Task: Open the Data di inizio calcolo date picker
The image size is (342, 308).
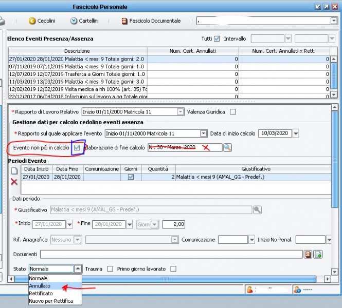Action: (296, 133)
